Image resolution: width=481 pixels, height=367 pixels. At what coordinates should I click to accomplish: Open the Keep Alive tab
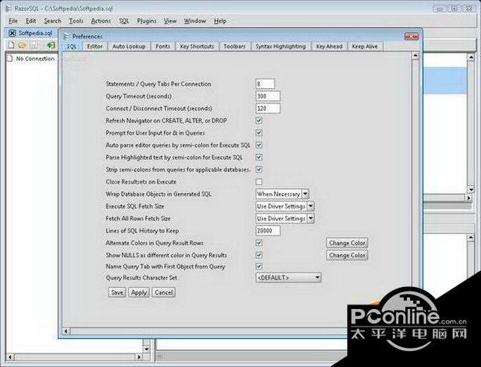(365, 46)
